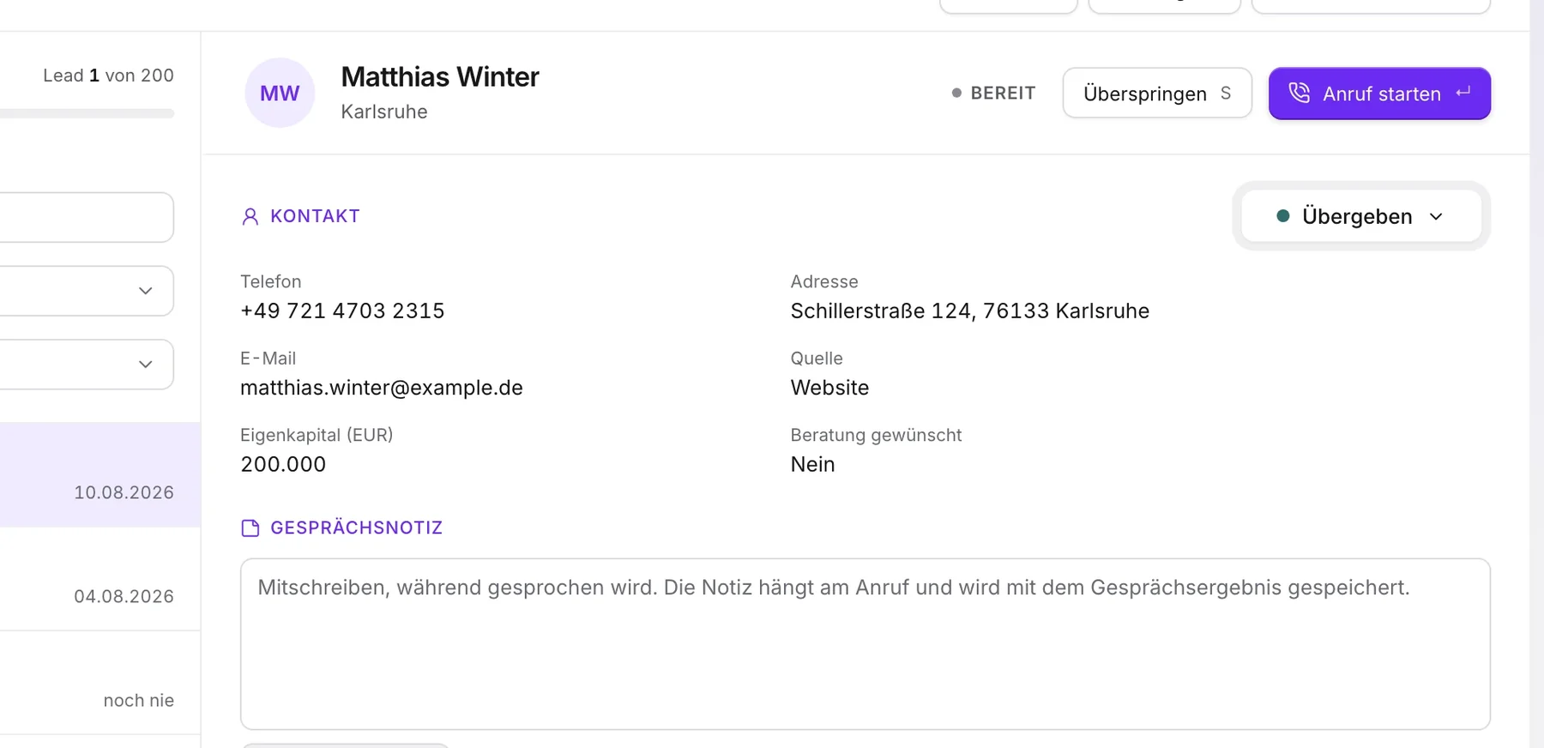Click the Beratung gewünscht value Nein
Screen dimensions: 1544x748
pos(812,464)
